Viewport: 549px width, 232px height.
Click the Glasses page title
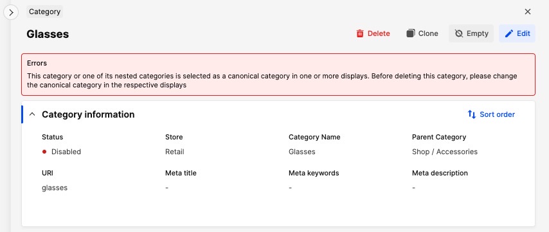click(48, 34)
